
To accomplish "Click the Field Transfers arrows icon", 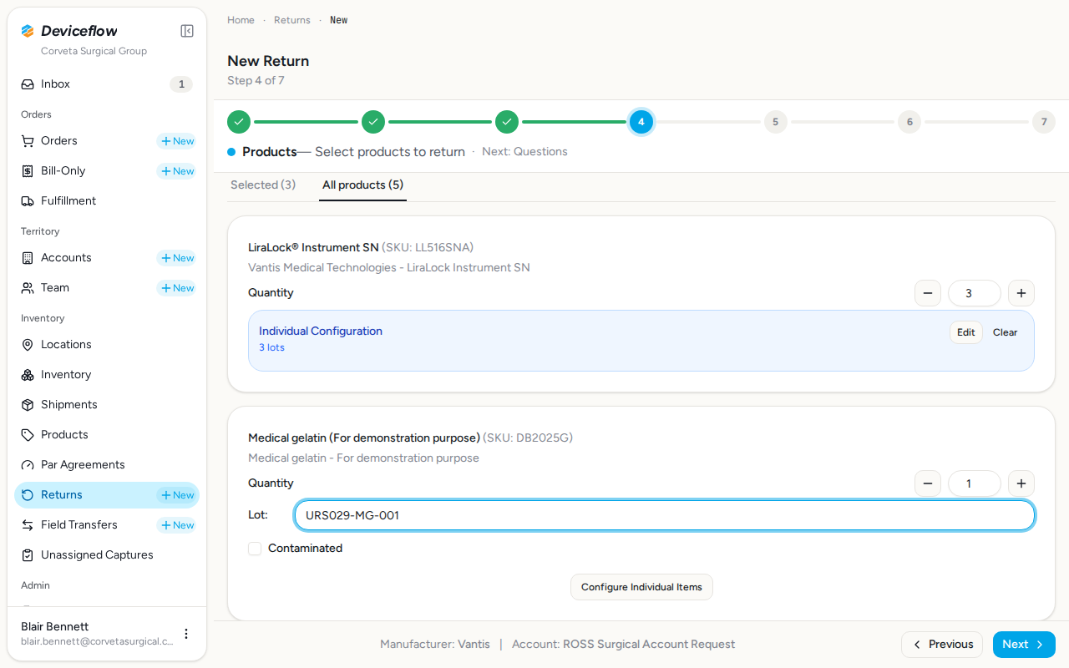I will click(28, 525).
